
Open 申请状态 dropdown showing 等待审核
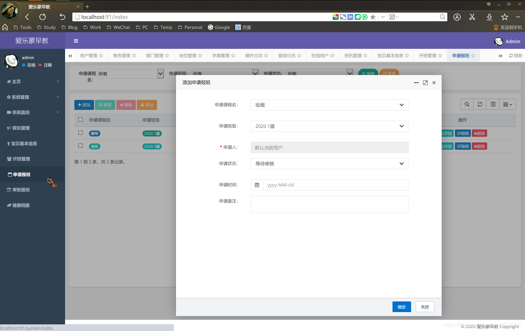pos(329,164)
